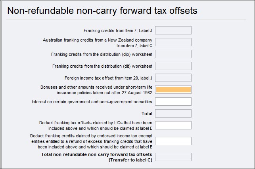
Task: Click the endorsed income tax exempt entities deduction field
Action: [x=173, y=141]
